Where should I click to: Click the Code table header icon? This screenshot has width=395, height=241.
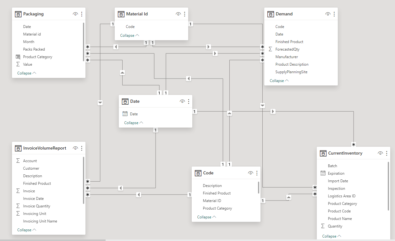pos(198,173)
